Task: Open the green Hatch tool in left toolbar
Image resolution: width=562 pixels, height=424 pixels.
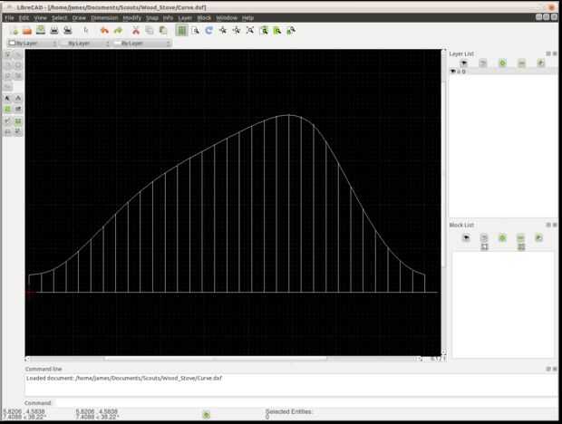Action: [x=7, y=109]
